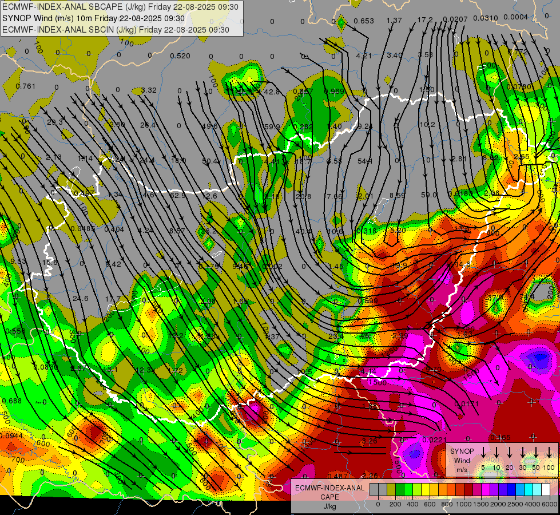Click the 0.0004 value near the top edge
Viewport: 560px width, 515px height.
(516, 17)
